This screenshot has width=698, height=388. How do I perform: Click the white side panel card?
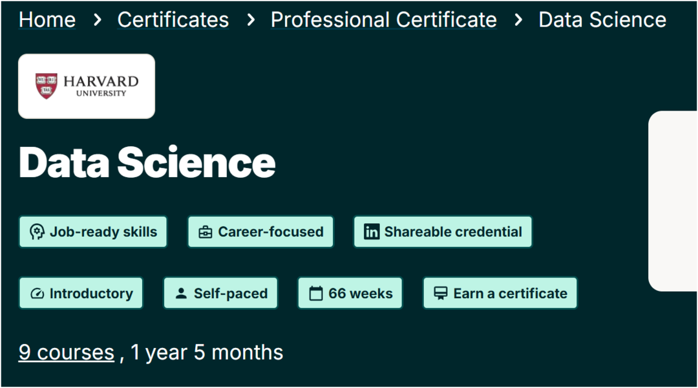pos(673,201)
